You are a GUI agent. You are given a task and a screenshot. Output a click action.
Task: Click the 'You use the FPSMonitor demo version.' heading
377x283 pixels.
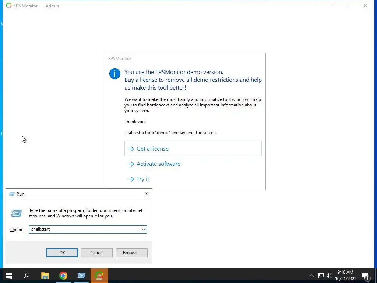coord(174,72)
